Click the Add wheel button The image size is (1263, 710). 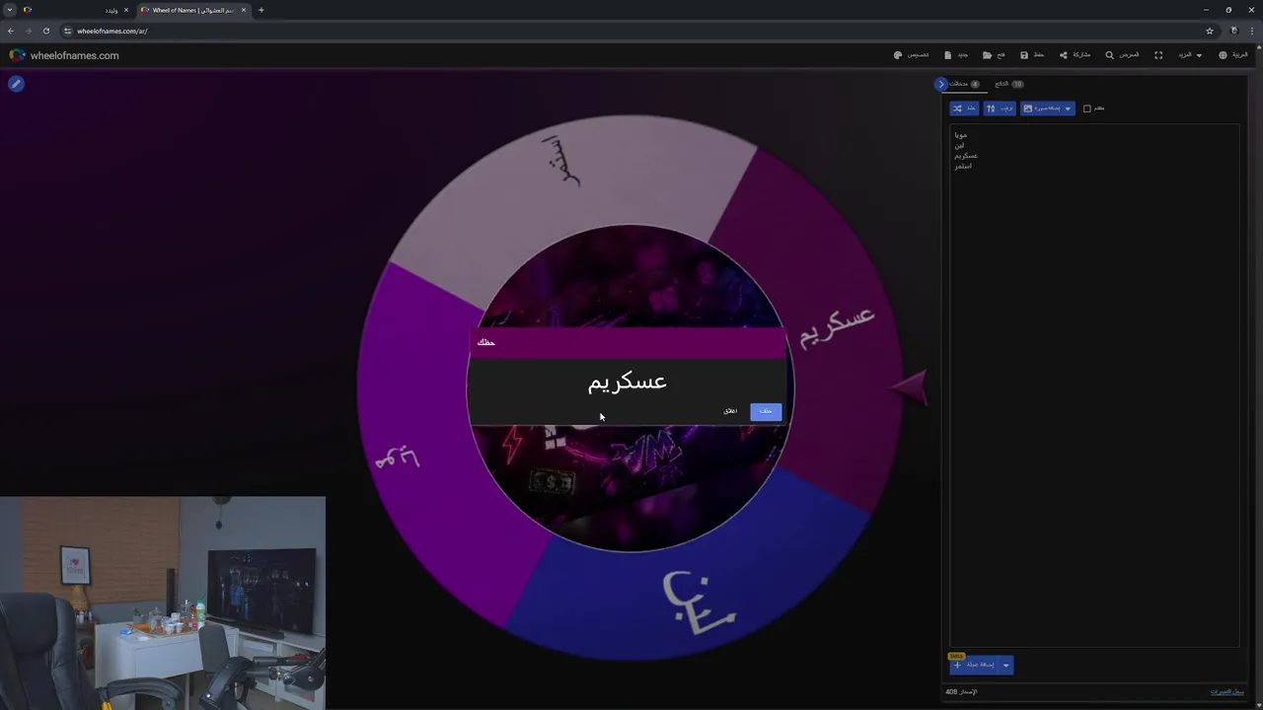975,666
